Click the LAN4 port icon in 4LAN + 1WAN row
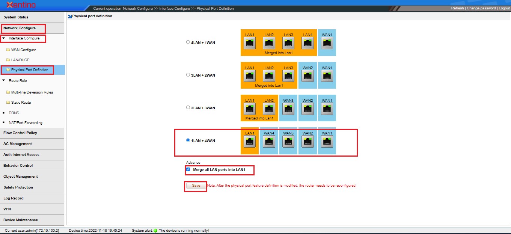 click(308, 44)
